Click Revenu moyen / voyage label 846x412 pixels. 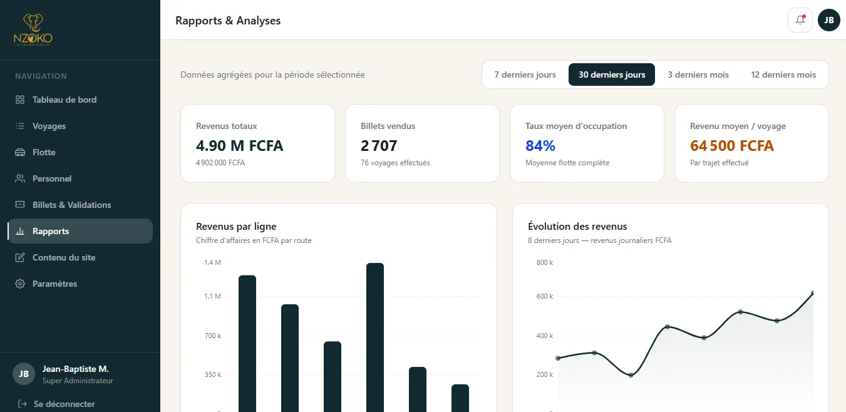(x=738, y=126)
